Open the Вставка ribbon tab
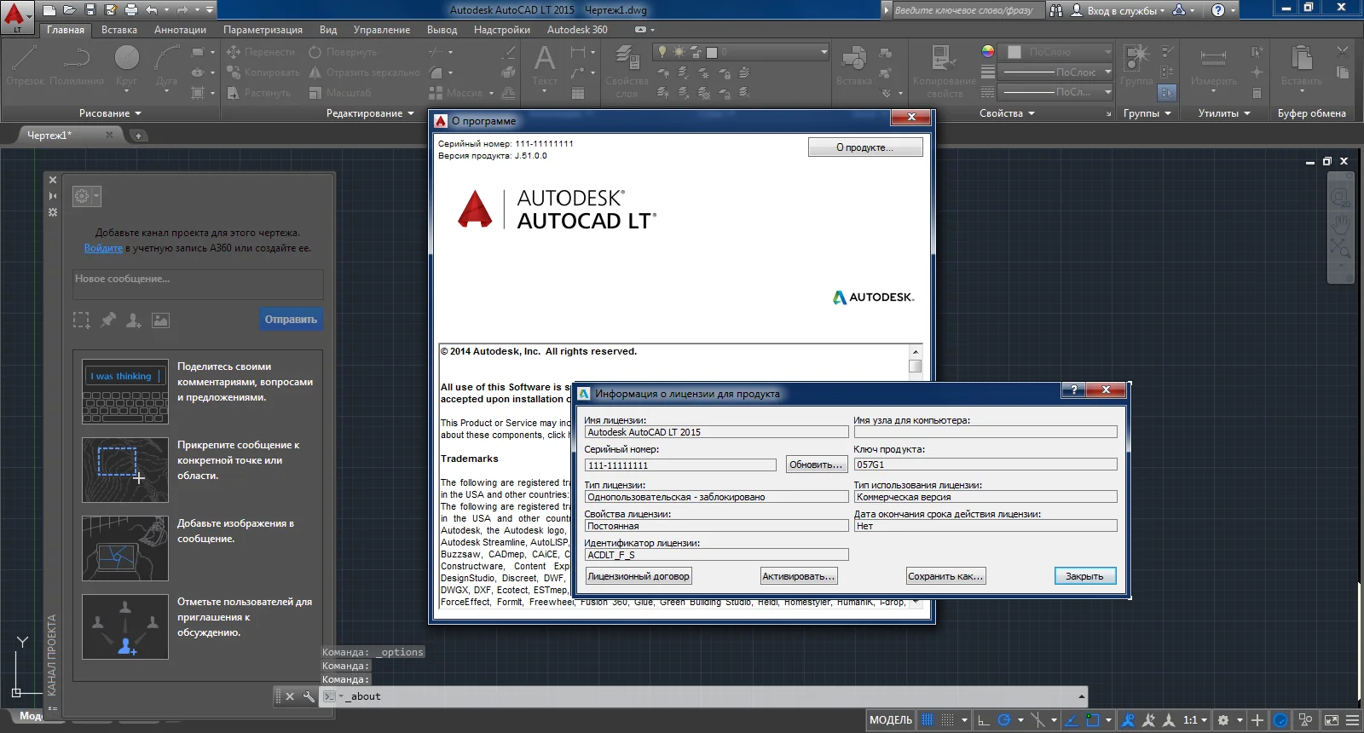The height and width of the screenshot is (733, 1364). coord(118,30)
